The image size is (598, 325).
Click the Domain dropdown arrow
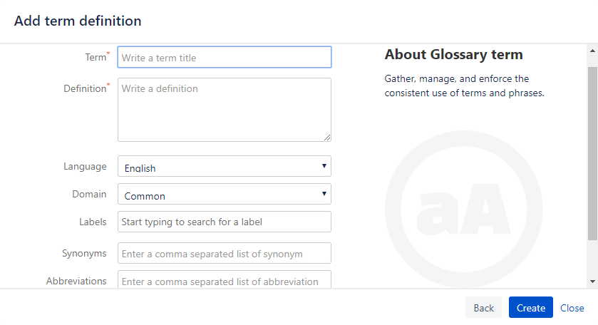(324, 194)
